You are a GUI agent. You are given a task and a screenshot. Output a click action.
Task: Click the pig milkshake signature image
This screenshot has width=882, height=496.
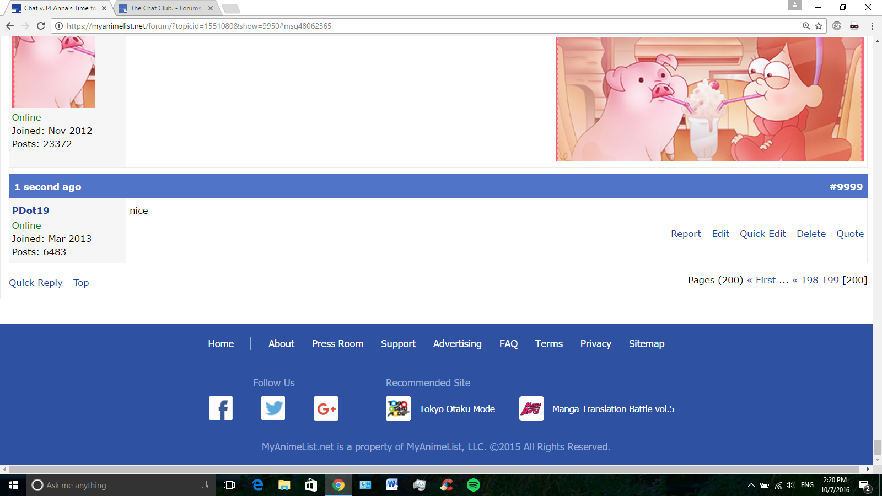coord(709,99)
